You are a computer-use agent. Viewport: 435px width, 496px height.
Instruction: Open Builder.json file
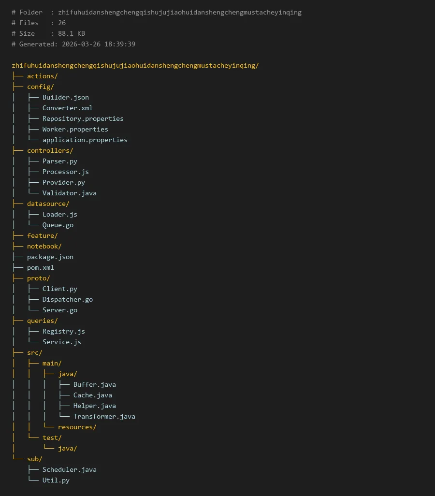[65, 97]
